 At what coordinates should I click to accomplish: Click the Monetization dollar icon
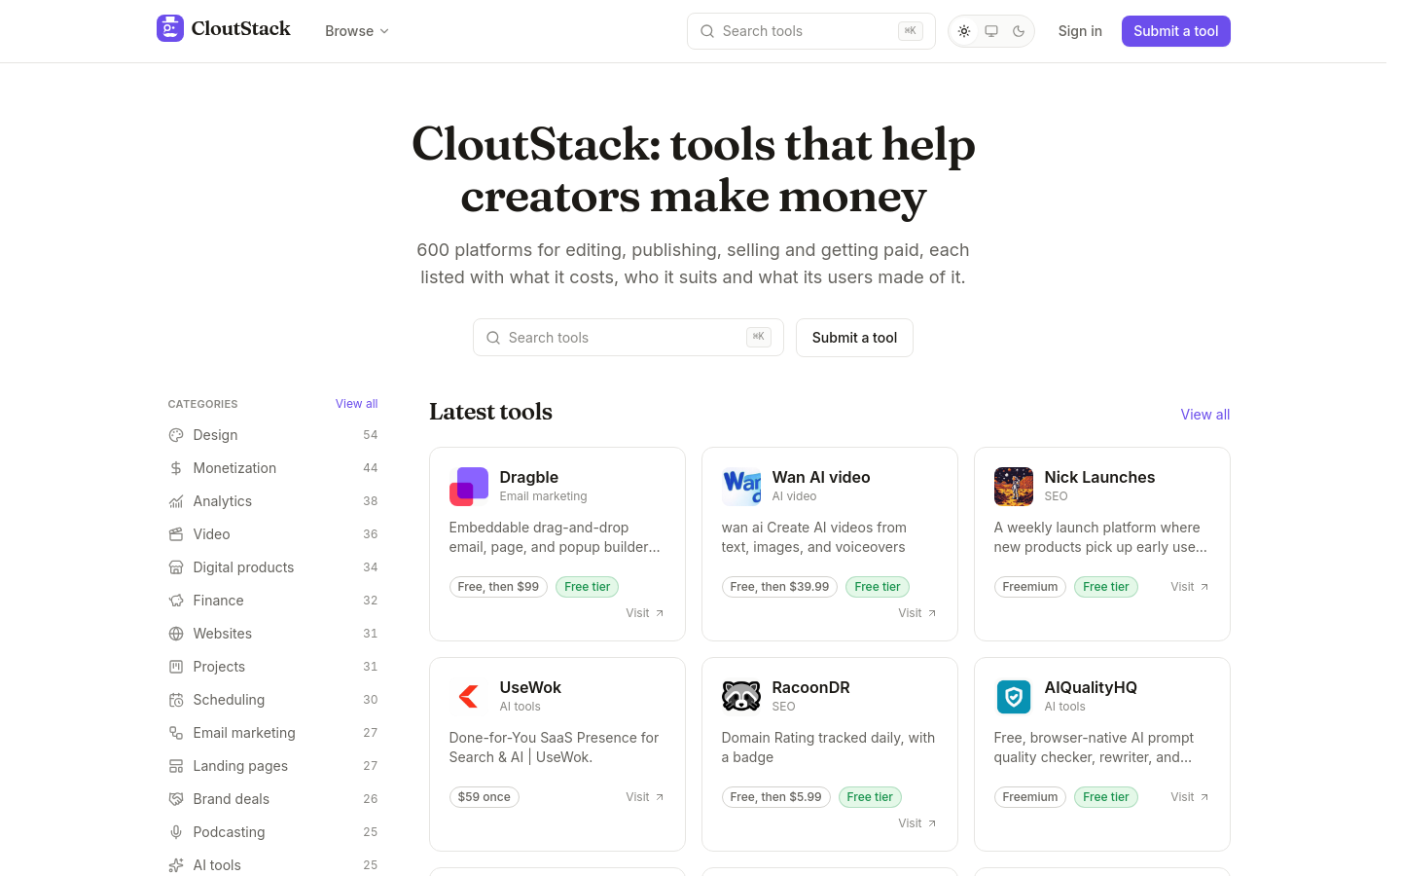coord(176,468)
